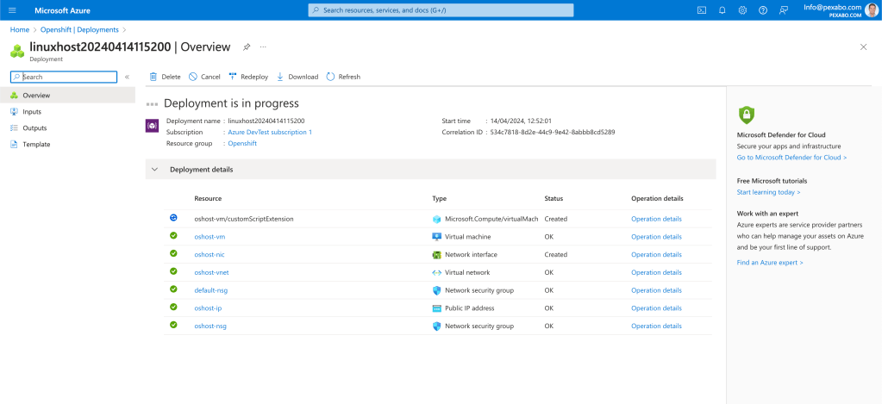Open the oshost-ip resource link
The image size is (882, 404).
pos(208,308)
